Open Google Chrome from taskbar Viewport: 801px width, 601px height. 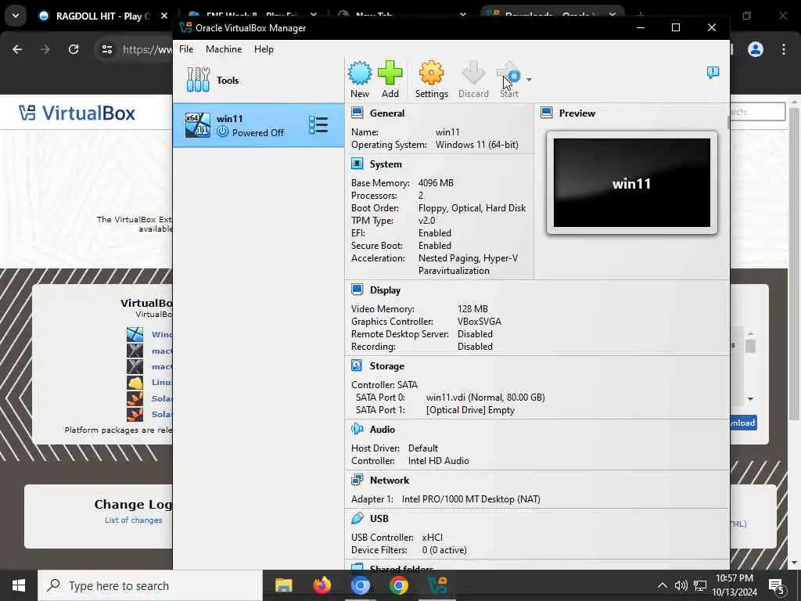[x=398, y=585]
